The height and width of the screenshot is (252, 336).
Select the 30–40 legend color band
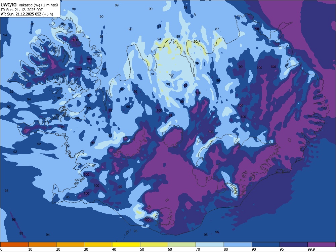point(98,245)
